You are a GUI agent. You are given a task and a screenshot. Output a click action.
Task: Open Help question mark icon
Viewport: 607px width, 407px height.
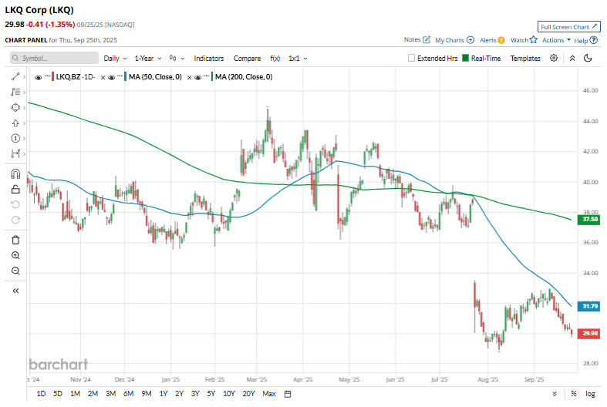pos(594,40)
